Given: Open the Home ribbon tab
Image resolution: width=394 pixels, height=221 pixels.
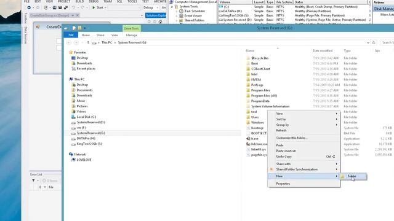Looking at the screenshot, I should [x=86, y=35].
